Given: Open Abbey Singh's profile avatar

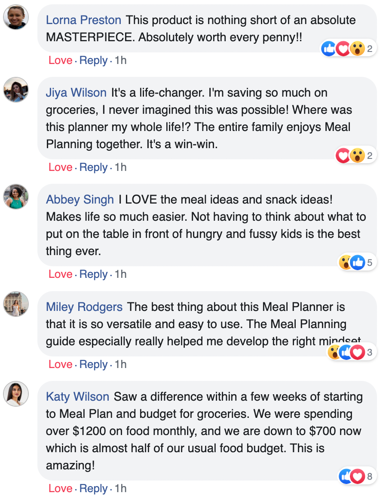Looking at the screenshot, I should coord(16,197).
